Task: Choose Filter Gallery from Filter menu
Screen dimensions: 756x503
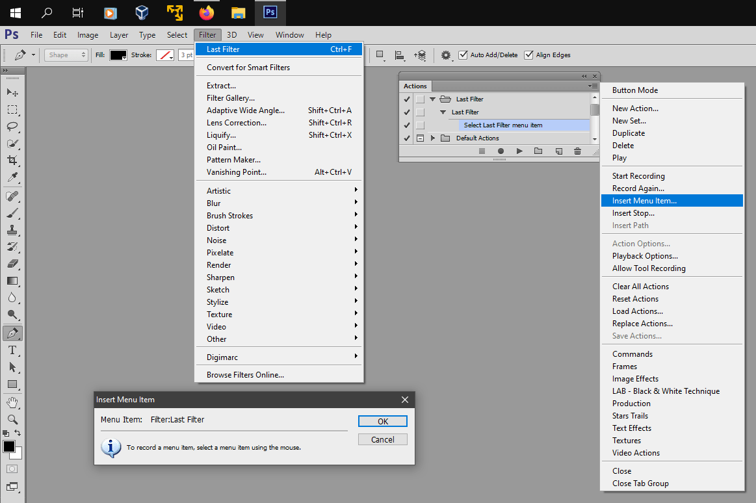Action: (x=231, y=98)
